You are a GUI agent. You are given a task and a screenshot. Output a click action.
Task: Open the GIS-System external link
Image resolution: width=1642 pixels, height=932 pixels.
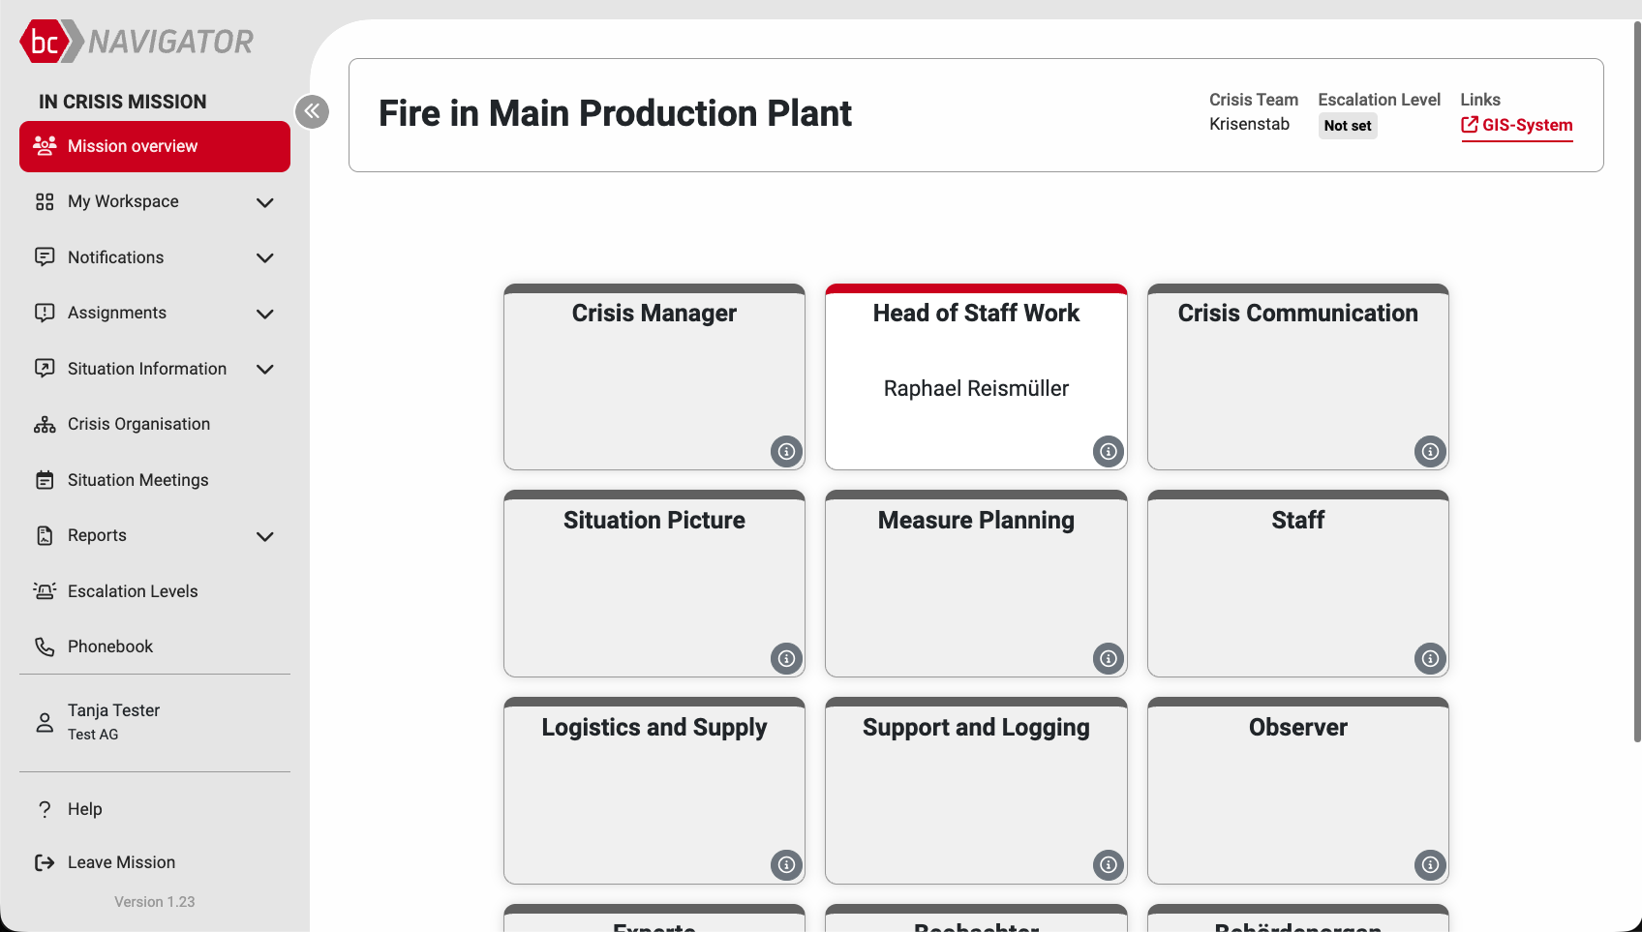point(1516,125)
